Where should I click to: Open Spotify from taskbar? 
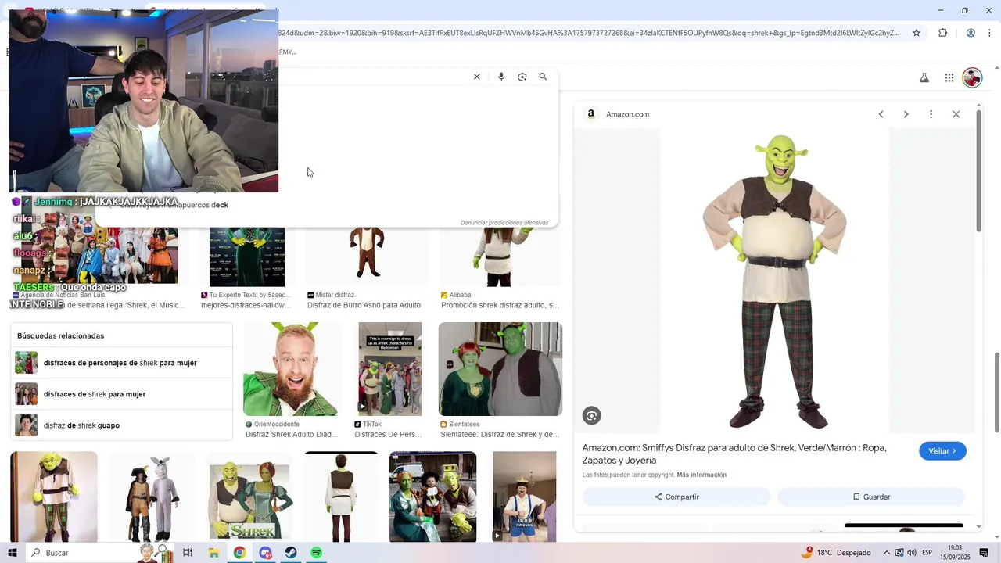[x=316, y=553]
